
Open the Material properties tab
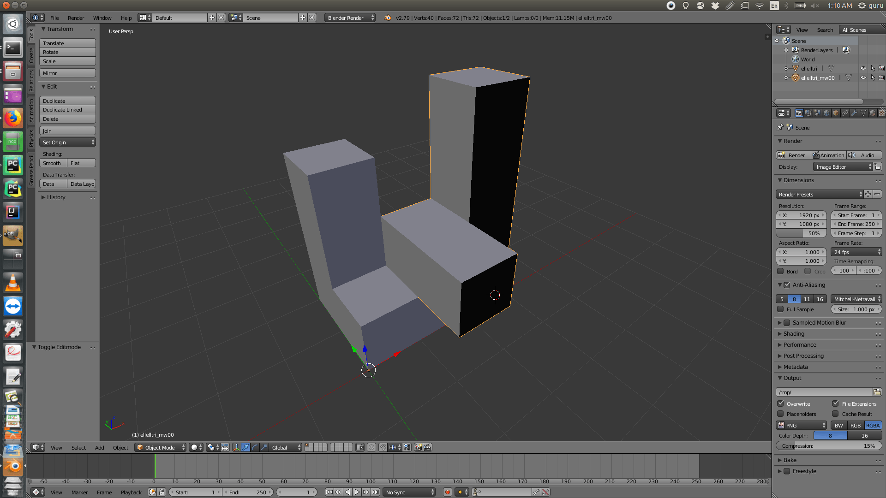pyautogui.click(x=873, y=113)
